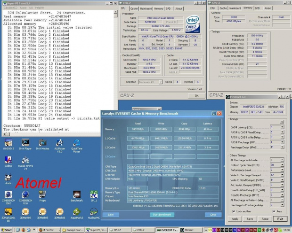This screenshot has height=233, width=292.
Task: Open the Calculate menu in Super PI
Action: [x=10, y=8]
